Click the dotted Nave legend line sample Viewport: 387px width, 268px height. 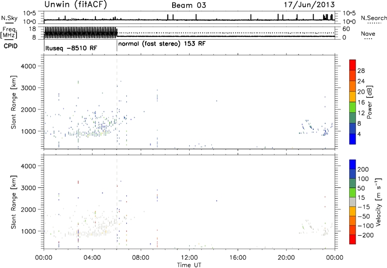click(368, 39)
